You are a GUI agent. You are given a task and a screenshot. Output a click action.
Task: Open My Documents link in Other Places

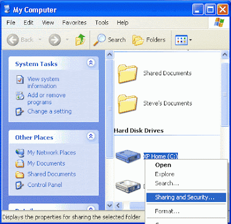[46, 163]
